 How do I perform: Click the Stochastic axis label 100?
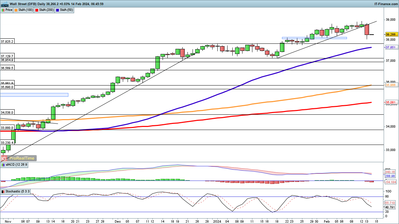coord(388,191)
